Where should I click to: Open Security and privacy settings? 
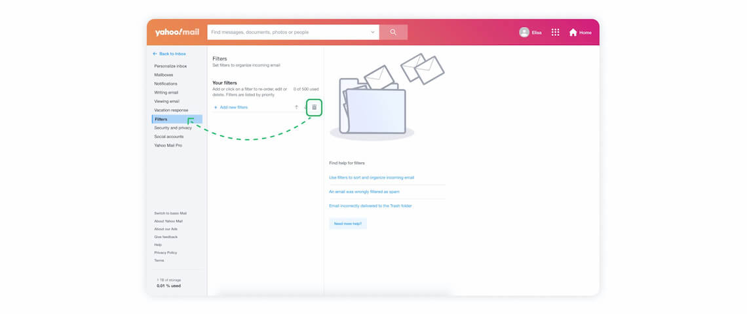point(173,128)
